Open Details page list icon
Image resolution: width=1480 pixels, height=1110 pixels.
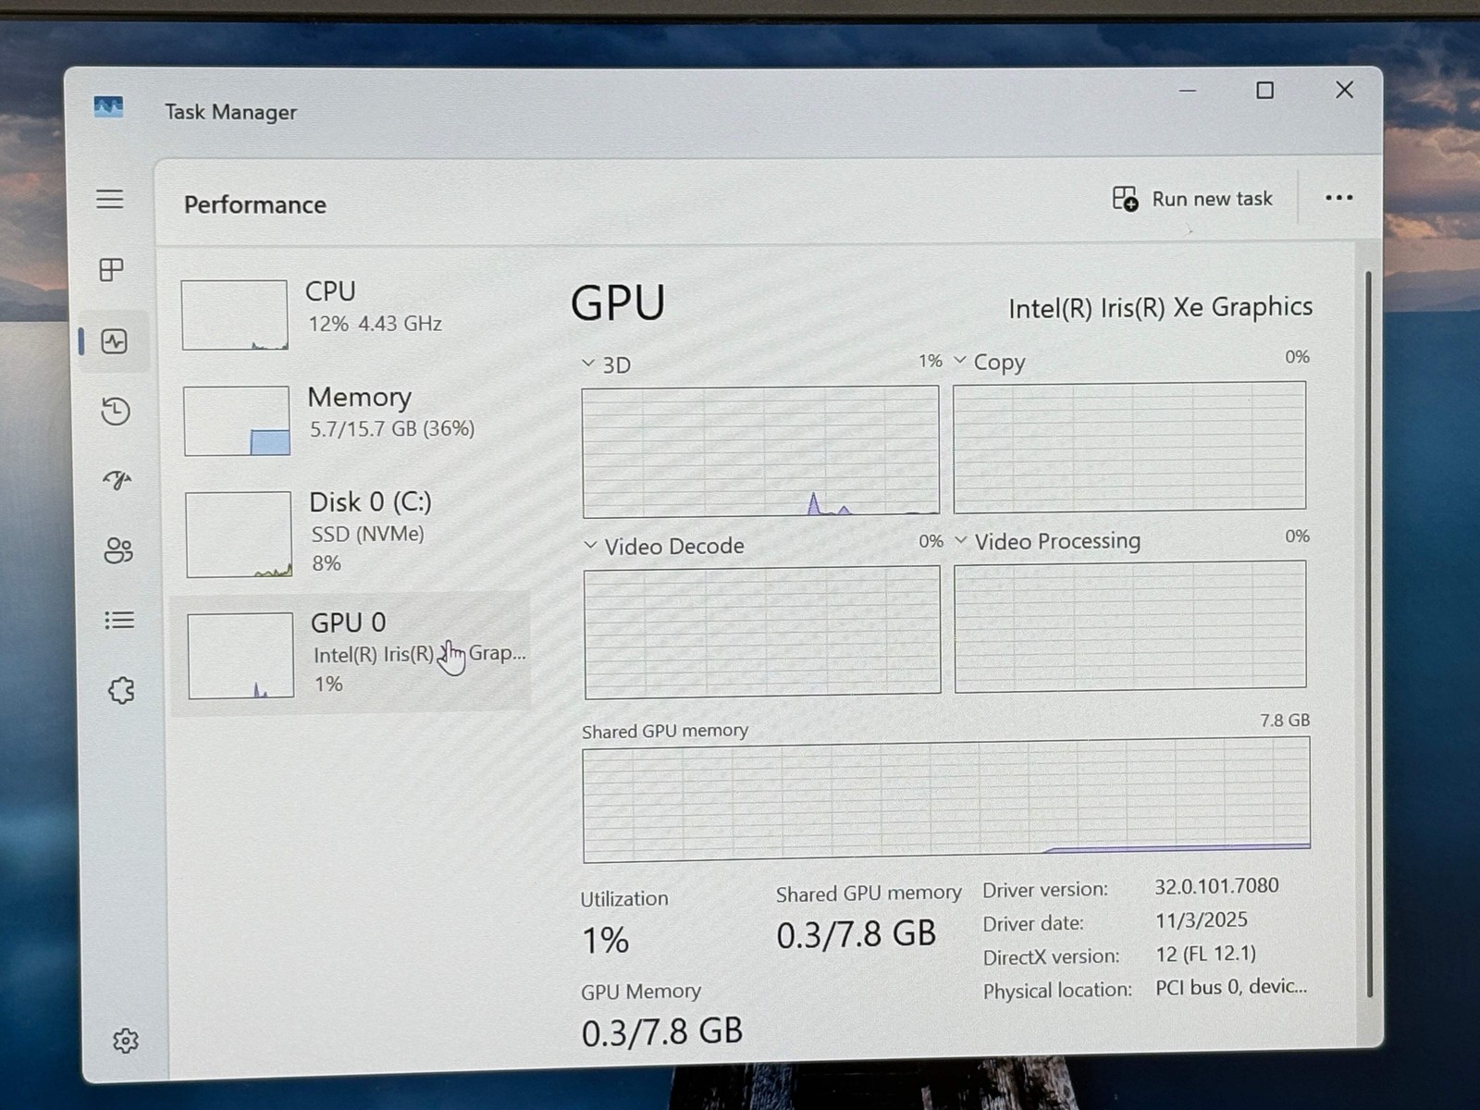point(119,620)
